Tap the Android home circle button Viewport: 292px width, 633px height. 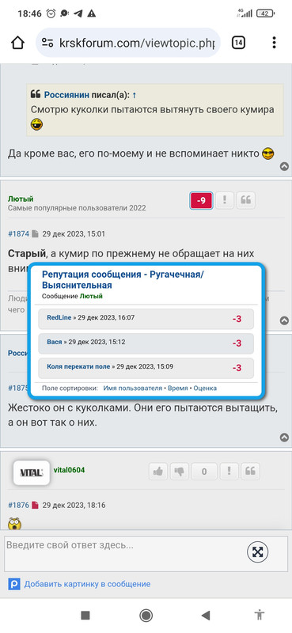[x=146, y=615]
